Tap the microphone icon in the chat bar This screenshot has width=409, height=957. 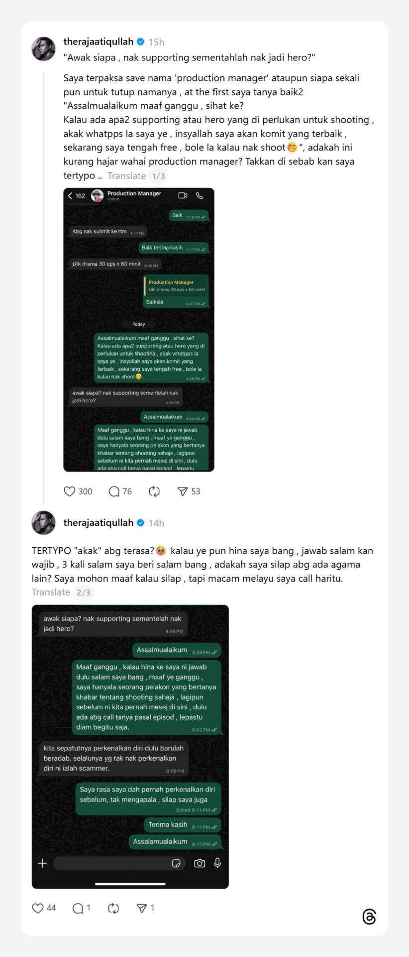pyautogui.click(x=217, y=863)
